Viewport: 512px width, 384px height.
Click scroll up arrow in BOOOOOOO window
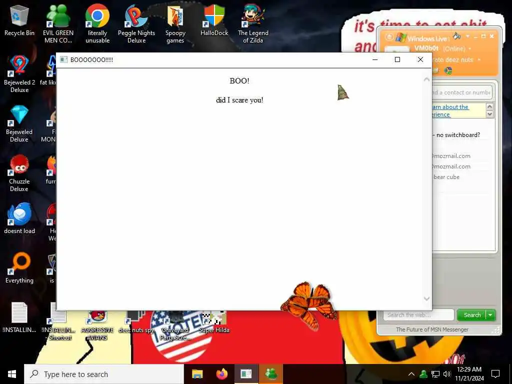426,79
